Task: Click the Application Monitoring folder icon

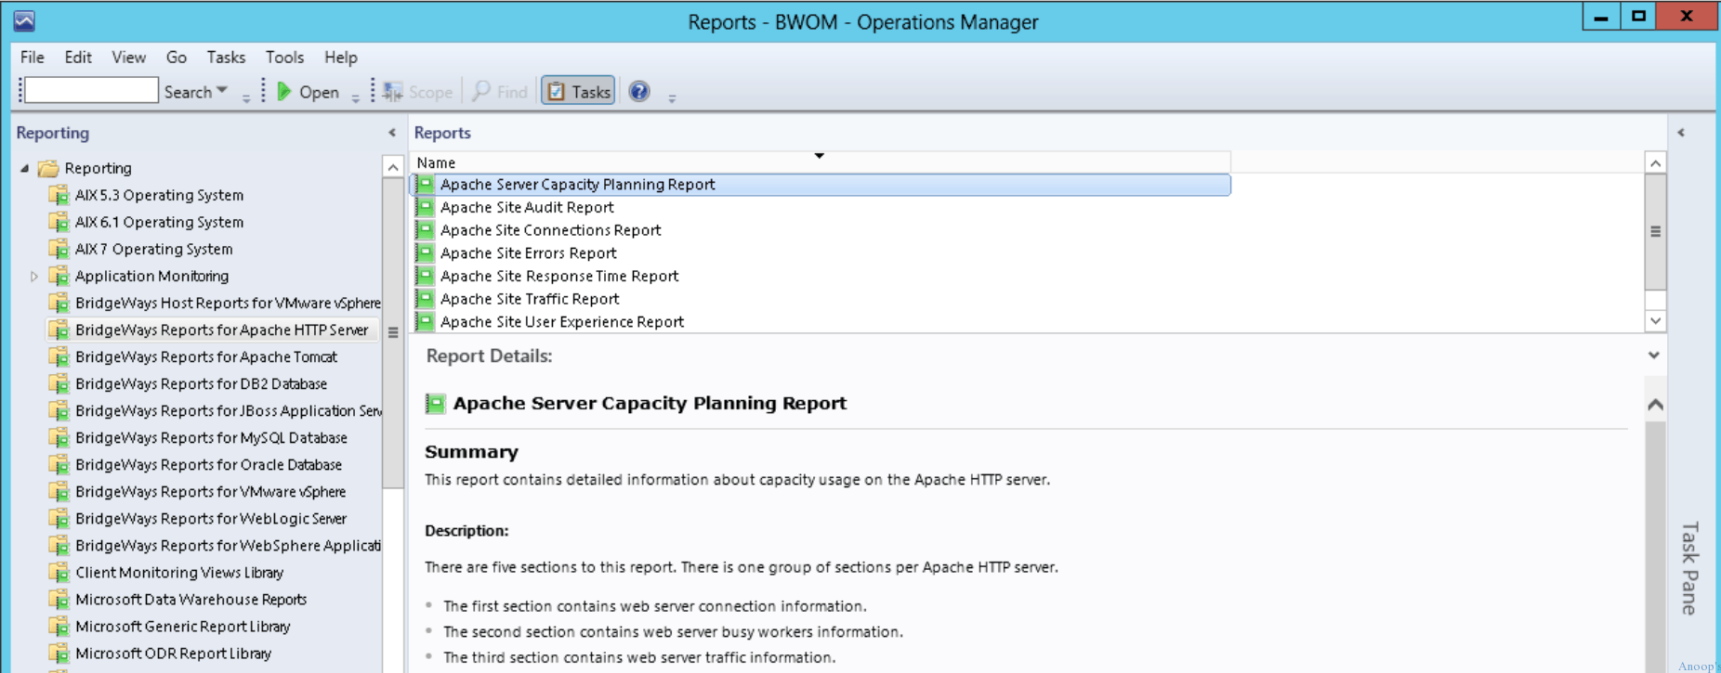Action: point(59,276)
